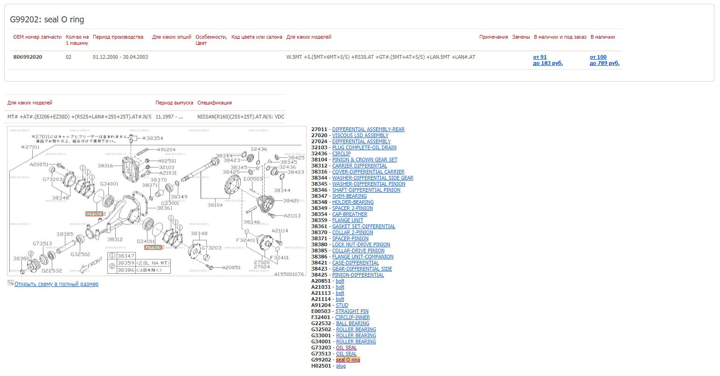This screenshot has width=720, height=376.
Task: Open the plug link for H02501
Action: tap(341, 366)
